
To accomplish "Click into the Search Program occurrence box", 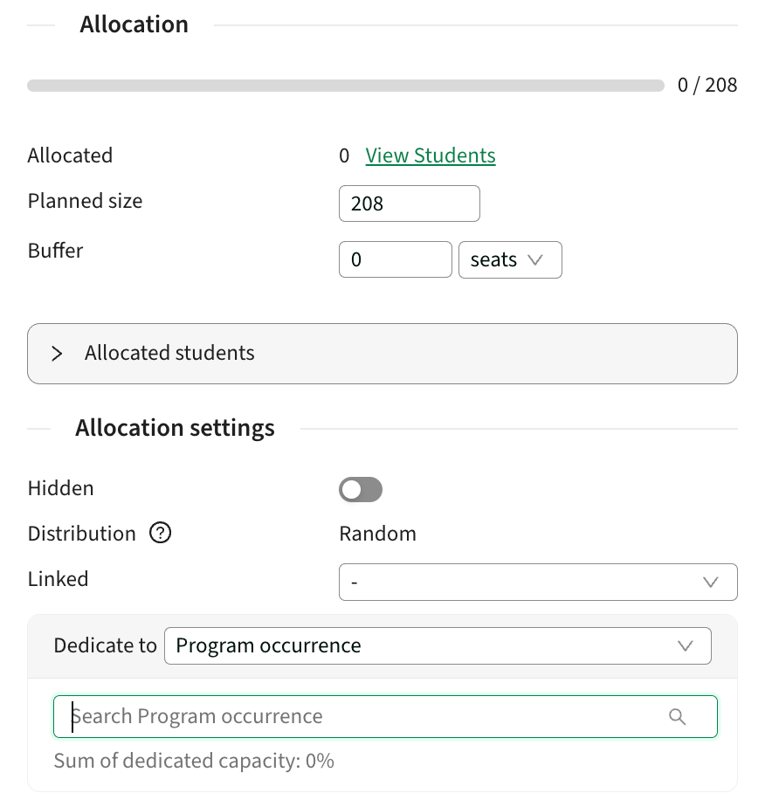I will (x=385, y=717).
